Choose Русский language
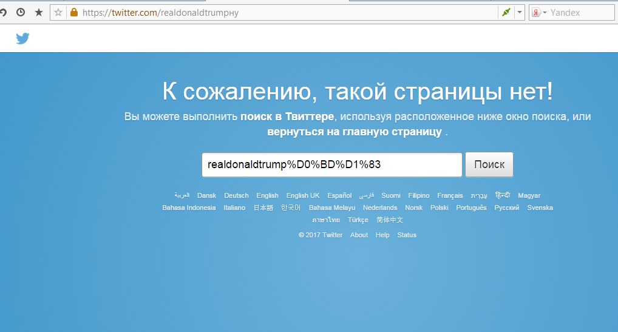This screenshot has height=332, width=618. pos(506,208)
